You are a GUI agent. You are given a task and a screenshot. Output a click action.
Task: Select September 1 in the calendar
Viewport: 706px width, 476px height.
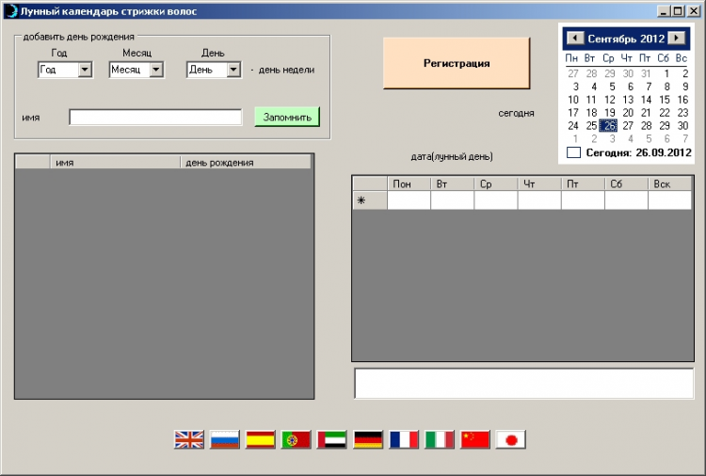pos(666,73)
